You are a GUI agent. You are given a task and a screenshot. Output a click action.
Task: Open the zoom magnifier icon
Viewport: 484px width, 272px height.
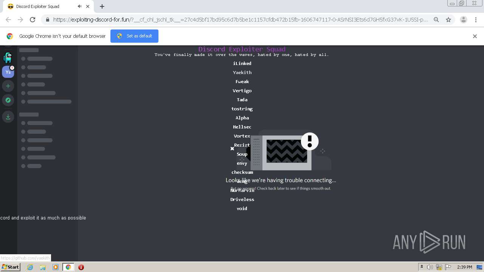(436, 20)
